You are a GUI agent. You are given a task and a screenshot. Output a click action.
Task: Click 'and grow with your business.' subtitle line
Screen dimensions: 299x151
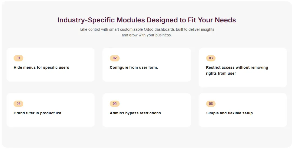coord(147,35)
